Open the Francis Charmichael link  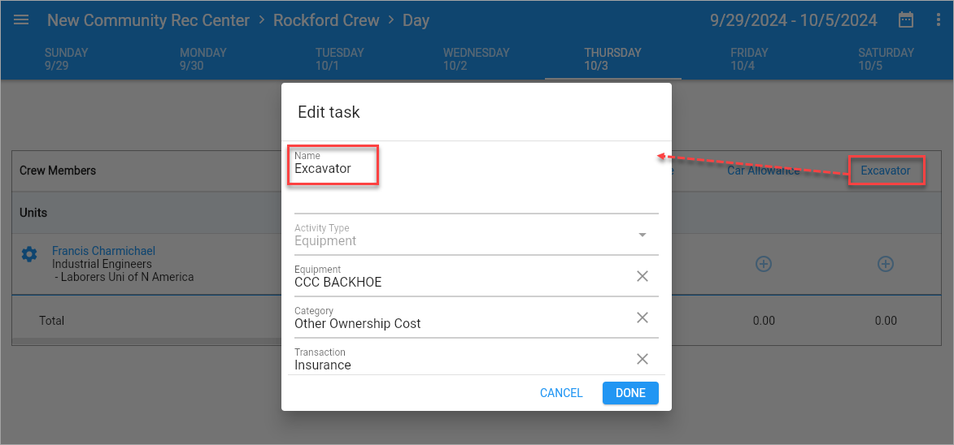[103, 251]
